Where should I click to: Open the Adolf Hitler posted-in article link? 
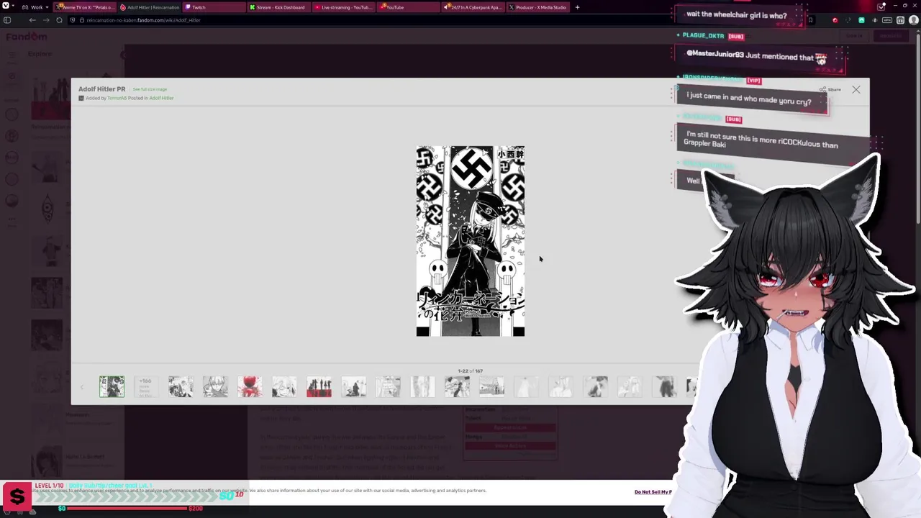tap(161, 98)
